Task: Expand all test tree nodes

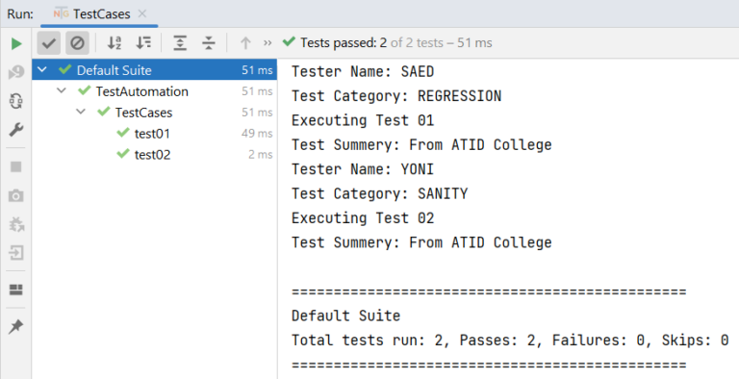Action: coord(180,43)
